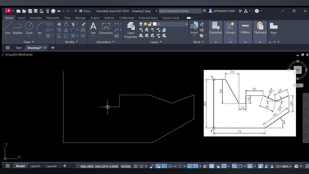
Task: Toggle object snap tracking in status bar
Action: coord(190,166)
